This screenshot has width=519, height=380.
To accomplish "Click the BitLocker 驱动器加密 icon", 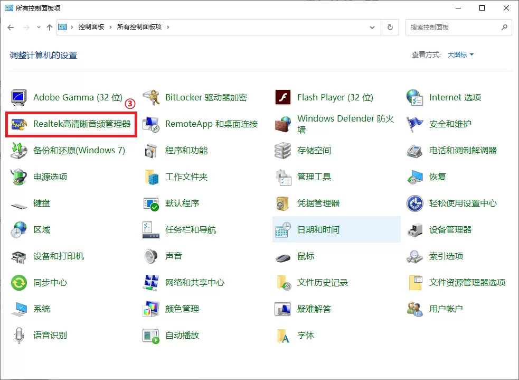I will coord(151,98).
